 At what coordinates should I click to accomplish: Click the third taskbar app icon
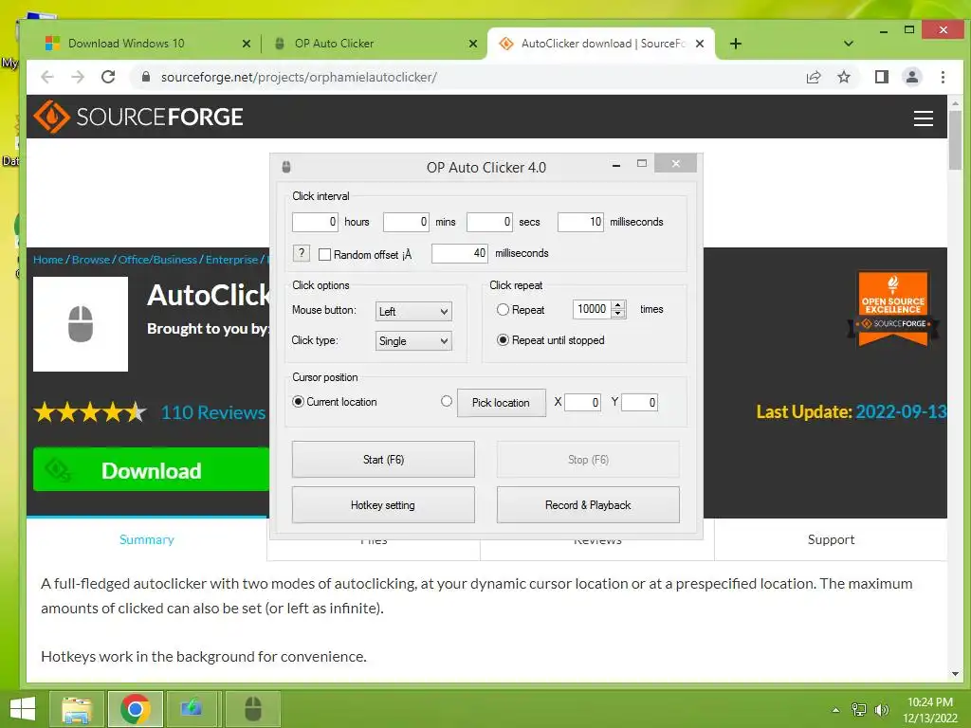pyautogui.click(x=193, y=709)
